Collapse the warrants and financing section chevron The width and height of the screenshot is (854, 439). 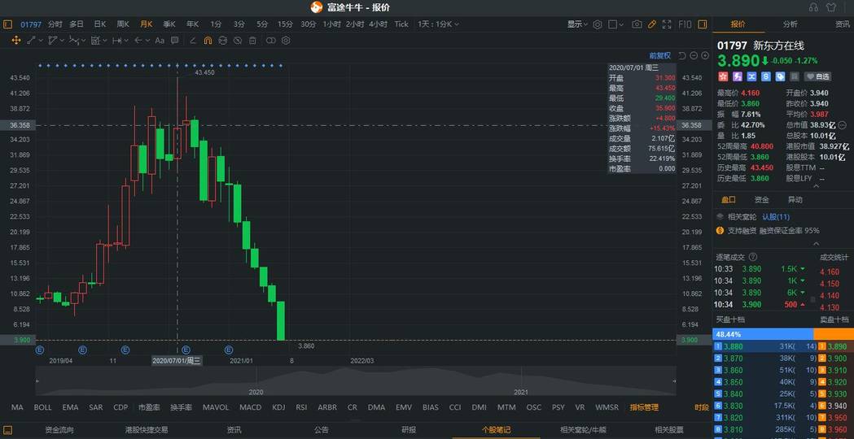816,244
